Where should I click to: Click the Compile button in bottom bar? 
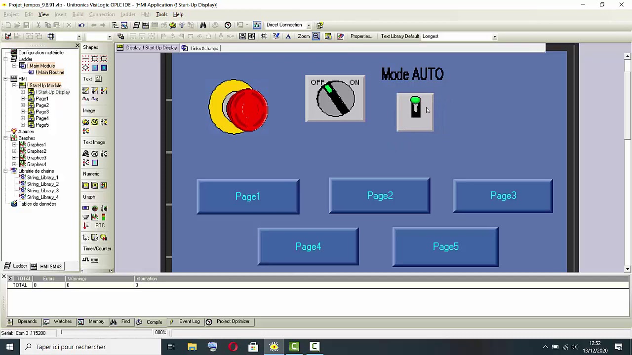click(149, 322)
